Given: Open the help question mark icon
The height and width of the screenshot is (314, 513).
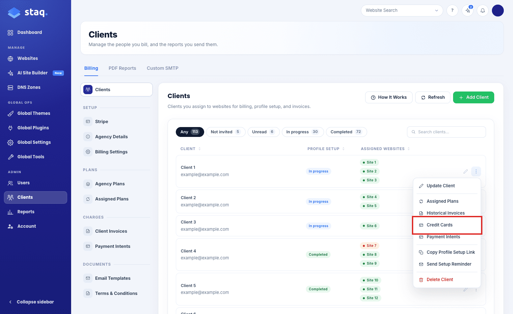Looking at the screenshot, I should [x=452, y=11].
